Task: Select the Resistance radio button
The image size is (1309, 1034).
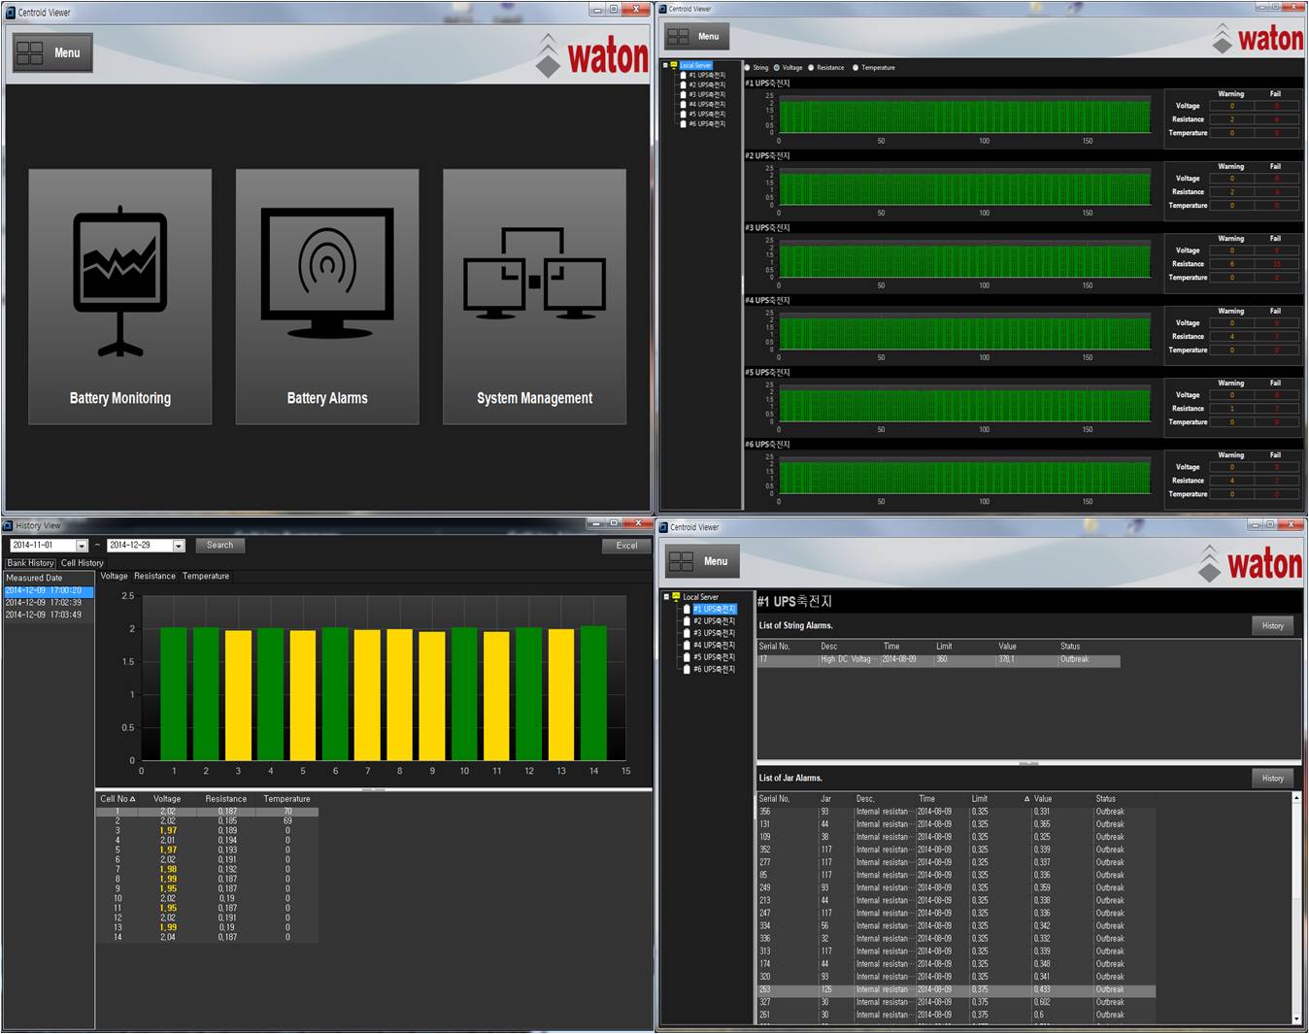Action: 811,68
